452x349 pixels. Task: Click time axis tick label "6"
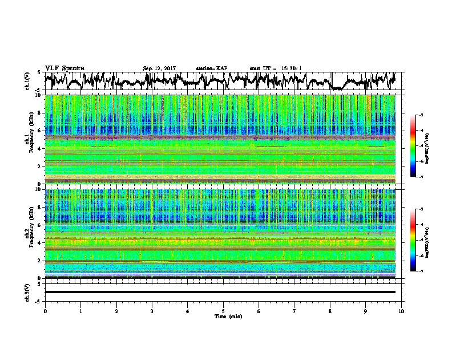(x=259, y=311)
